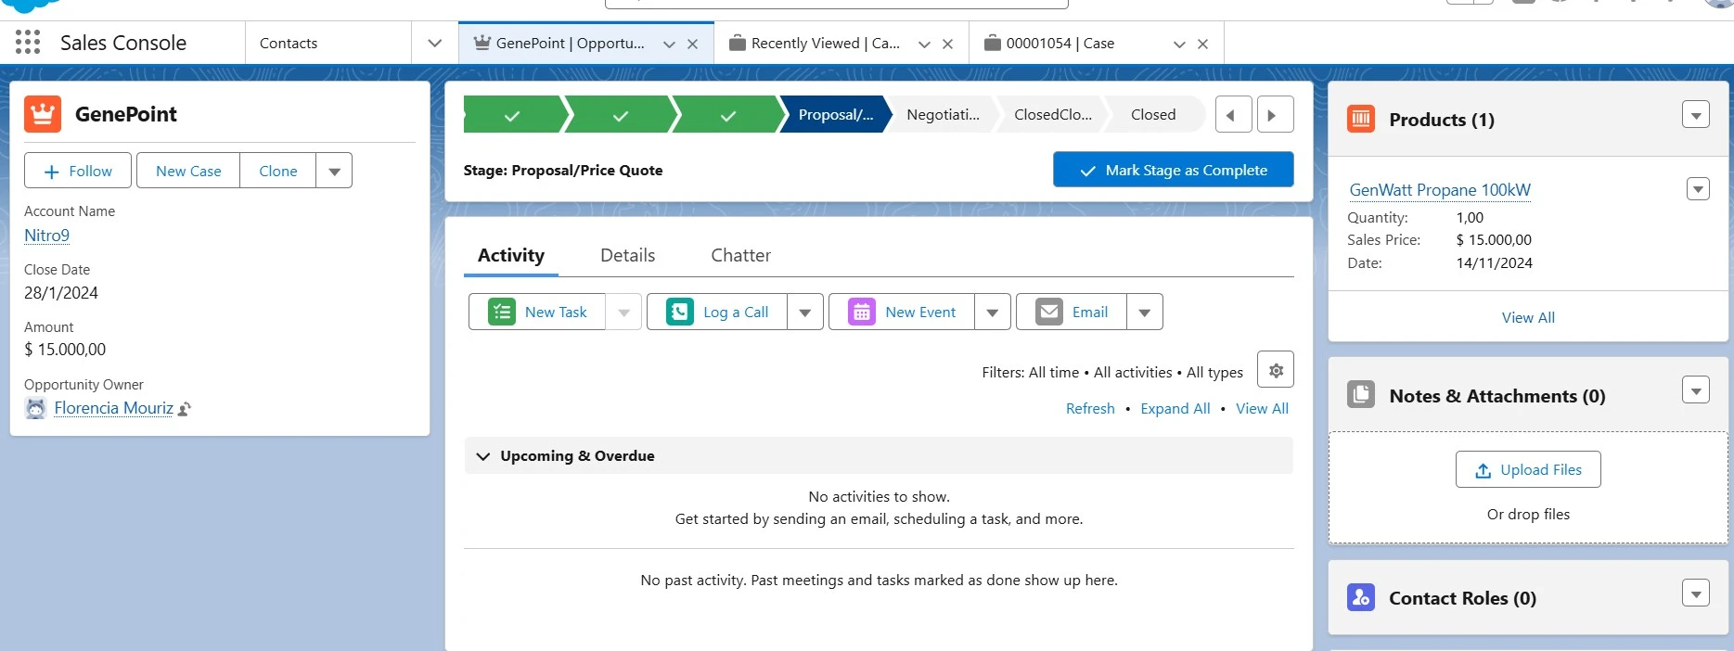Click the Log a Call icon
The height and width of the screenshot is (651, 1734).
[x=680, y=313]
